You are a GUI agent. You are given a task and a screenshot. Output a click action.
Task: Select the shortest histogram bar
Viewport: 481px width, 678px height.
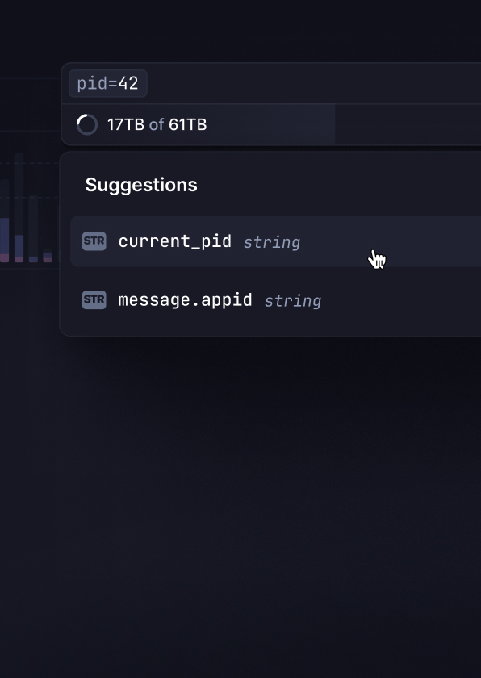point(48,255)
